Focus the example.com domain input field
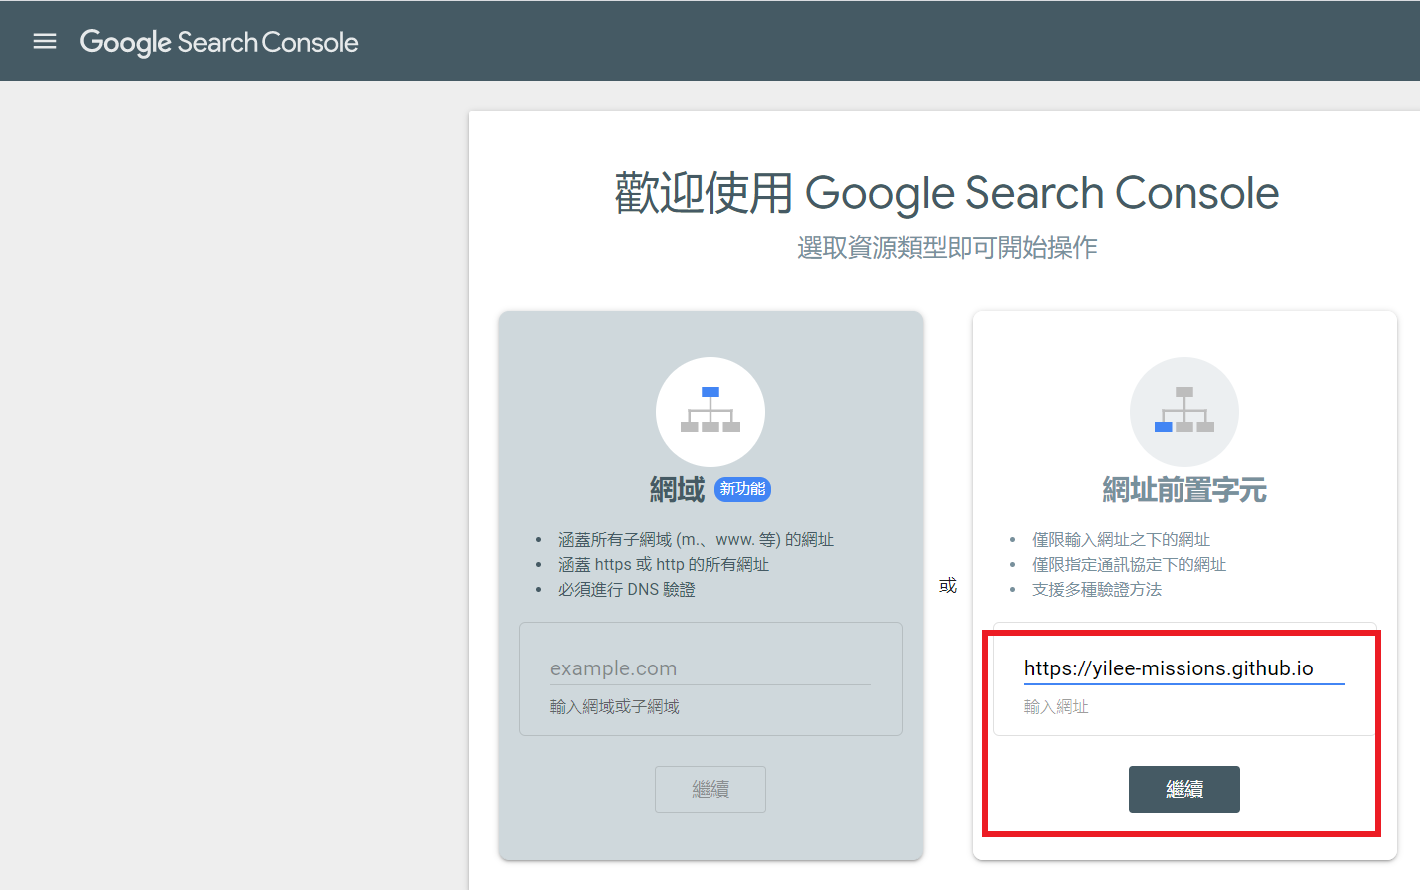The height and width of the screenshot is (890, 1420). pyautogui.click(x=710, y=668)
